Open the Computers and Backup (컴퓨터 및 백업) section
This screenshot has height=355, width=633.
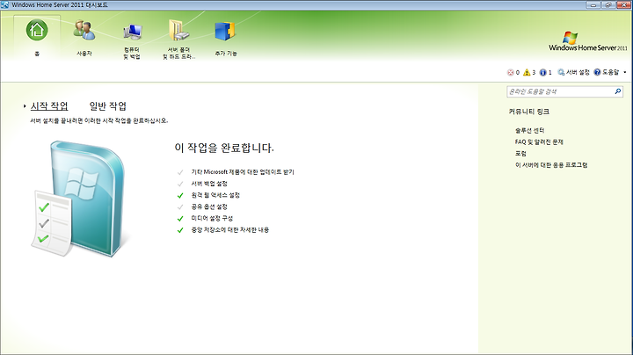coord(132,40)
